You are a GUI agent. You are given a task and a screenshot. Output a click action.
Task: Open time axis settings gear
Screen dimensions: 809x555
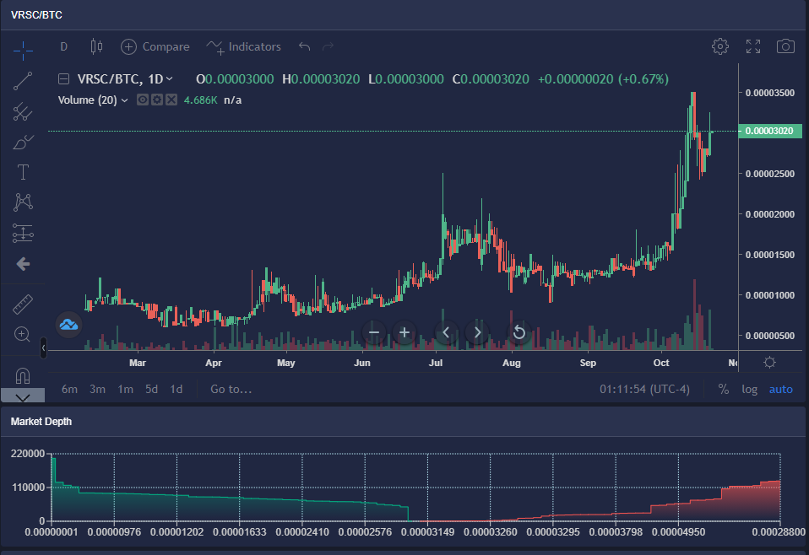pos(769,363)
